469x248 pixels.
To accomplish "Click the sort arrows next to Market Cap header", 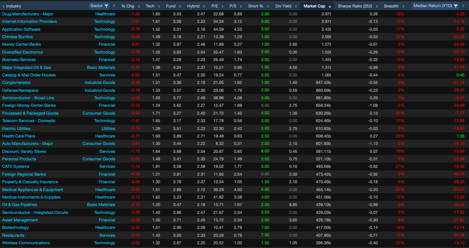I will [330, 6].
